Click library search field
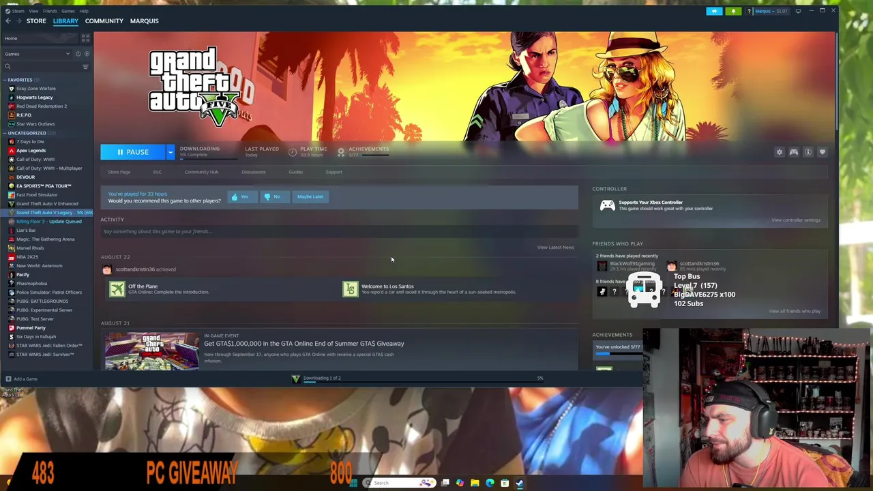This screenshot has width=873, height=491. pyautogui.click(x=41, y=66)
